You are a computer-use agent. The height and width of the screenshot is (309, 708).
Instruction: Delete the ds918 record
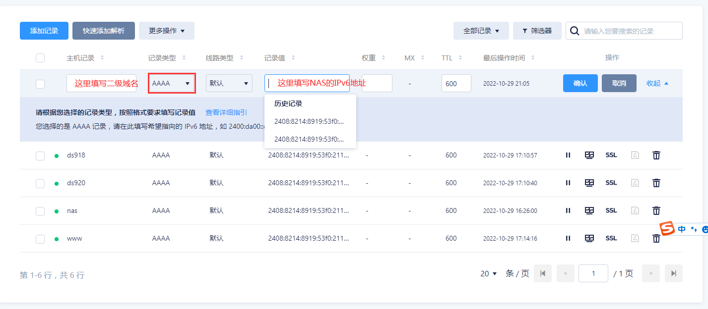point(656,155)
